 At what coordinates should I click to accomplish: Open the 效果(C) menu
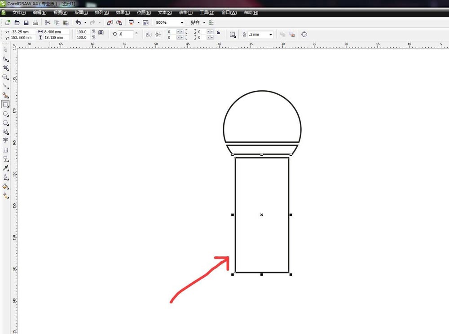click(123, 13)
